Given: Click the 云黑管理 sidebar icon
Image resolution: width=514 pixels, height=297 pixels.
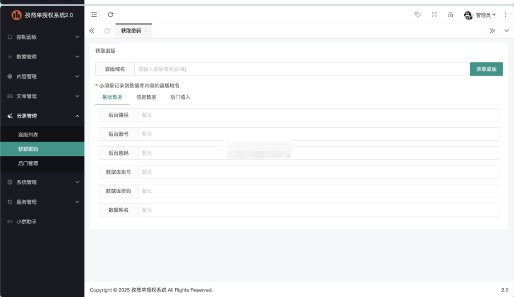Looking at the screenshot, I should tap(10, 116).
